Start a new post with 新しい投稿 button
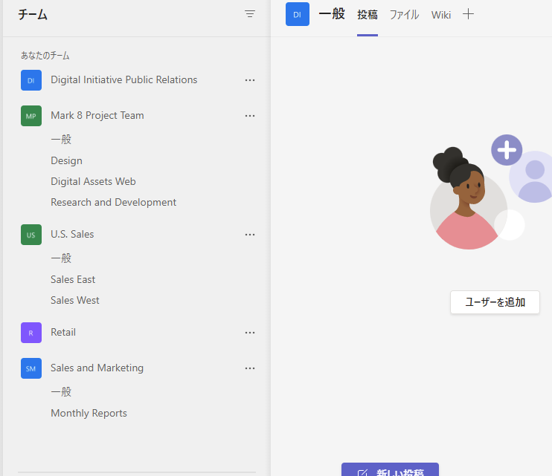This screenshot has width=552, height=476. (x=390, y=470)
